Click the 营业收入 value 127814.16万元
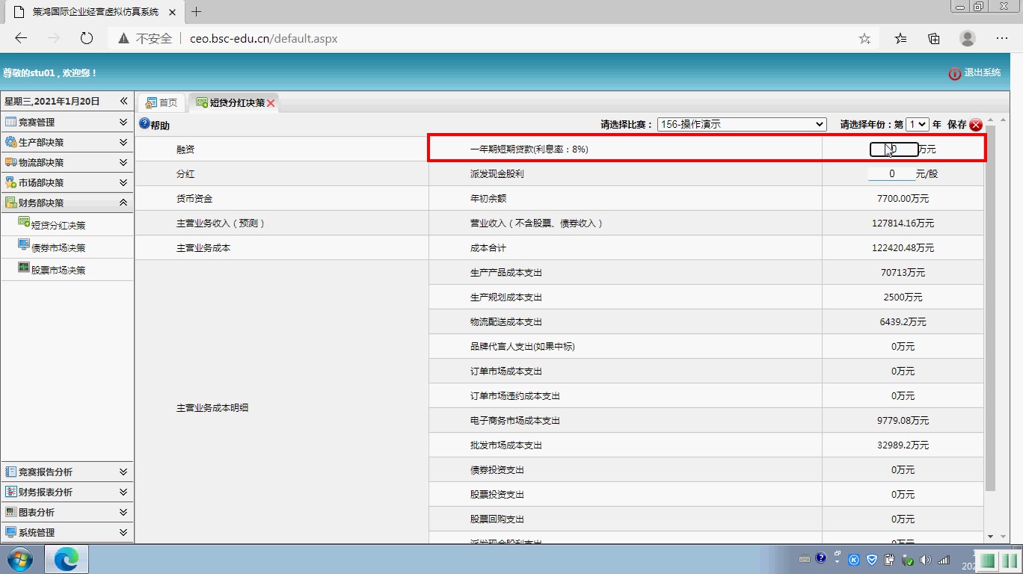 (x=903, y=223)
